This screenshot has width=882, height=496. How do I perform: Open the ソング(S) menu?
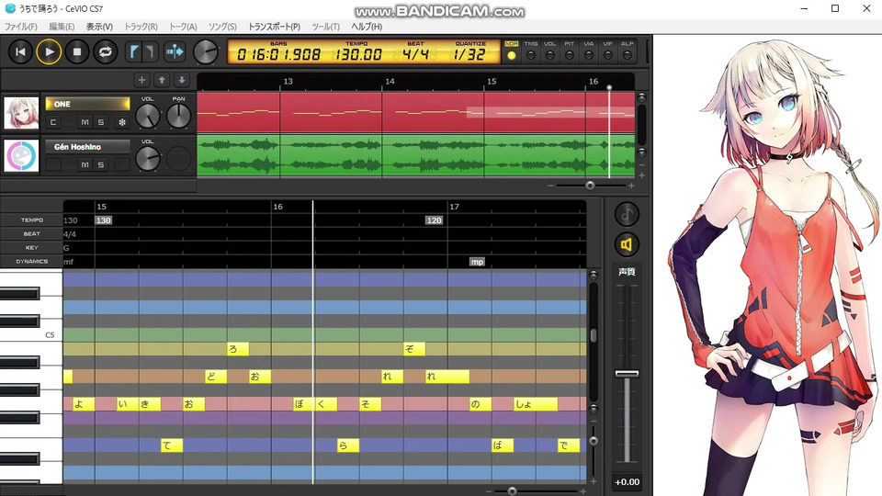222,27
